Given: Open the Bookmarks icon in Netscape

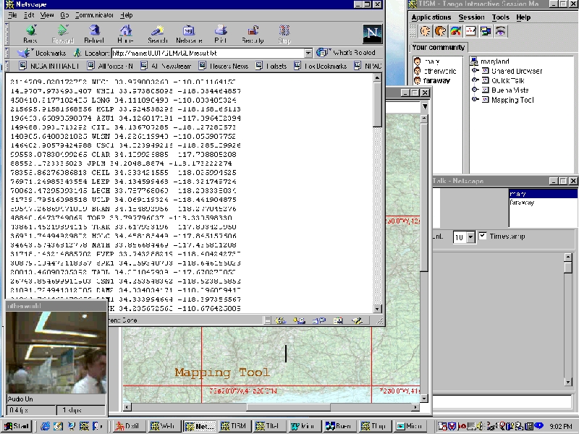Looking at the screenshot, I should (x=25, y=53).
